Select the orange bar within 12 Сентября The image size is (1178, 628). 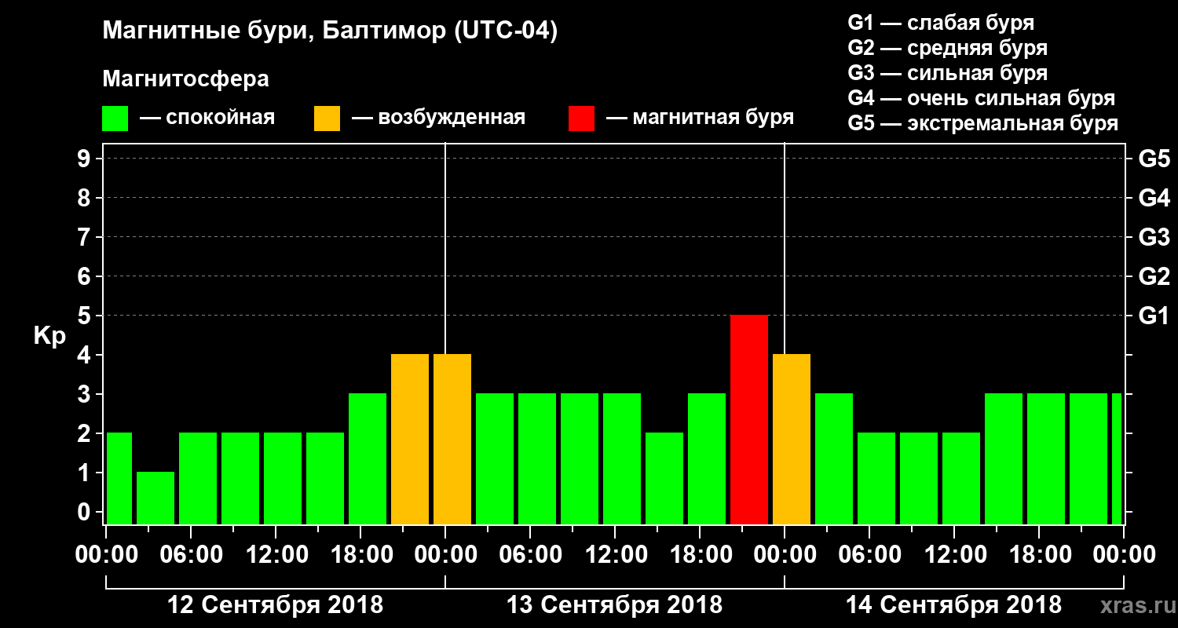pos(410,439)
